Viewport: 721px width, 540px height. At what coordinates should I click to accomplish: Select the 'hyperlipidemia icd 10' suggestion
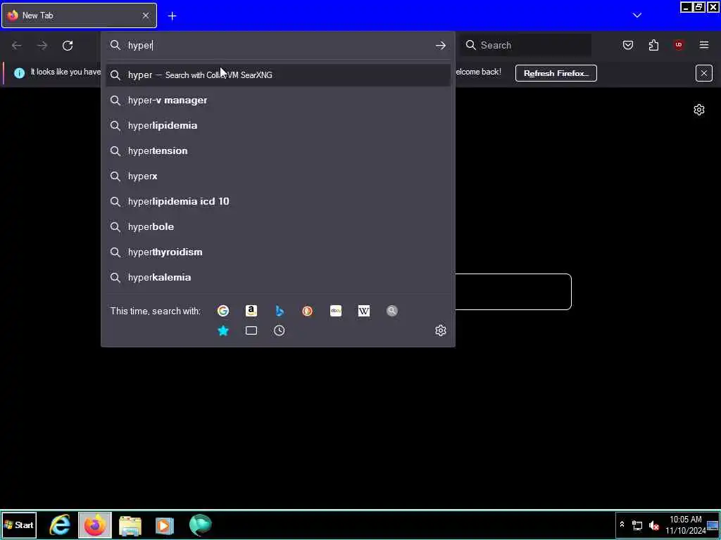(x=277, y=201)
